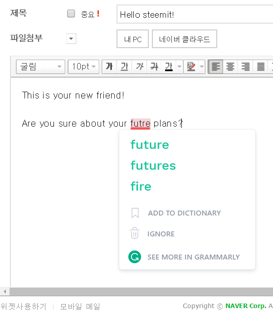Align text to the right
273x314 pixels.
tap(246, 67)
